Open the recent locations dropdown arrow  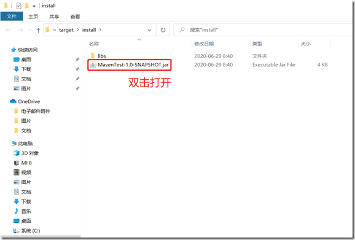(x=30, y=30)
